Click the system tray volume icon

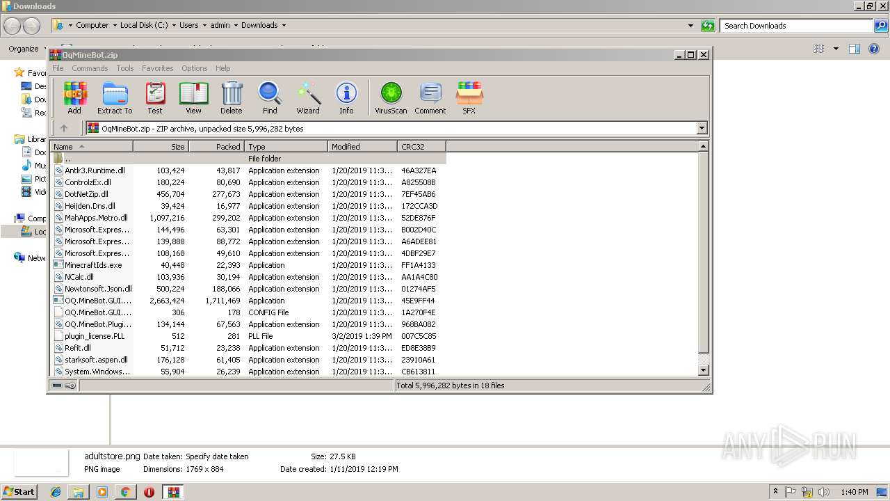pos(823,492)
